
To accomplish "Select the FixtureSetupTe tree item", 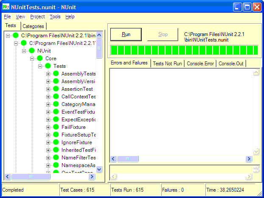I will 79,135.
